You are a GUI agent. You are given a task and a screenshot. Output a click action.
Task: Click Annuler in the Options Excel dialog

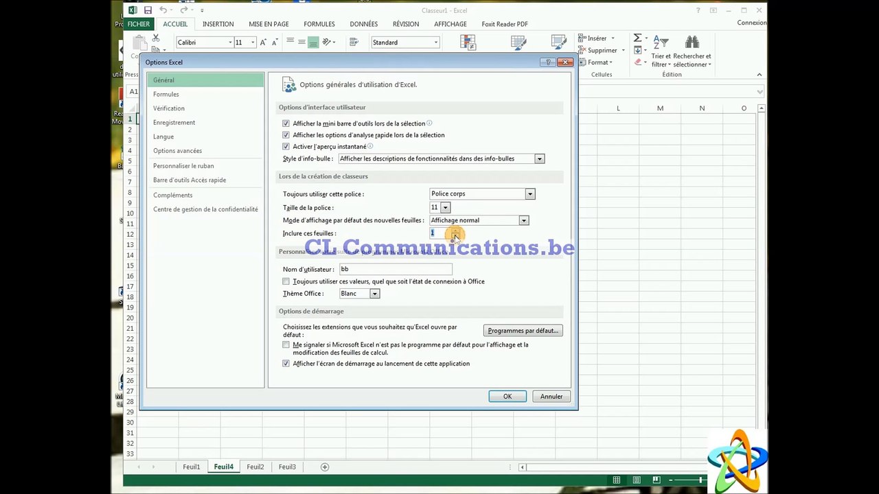point(551,397)
